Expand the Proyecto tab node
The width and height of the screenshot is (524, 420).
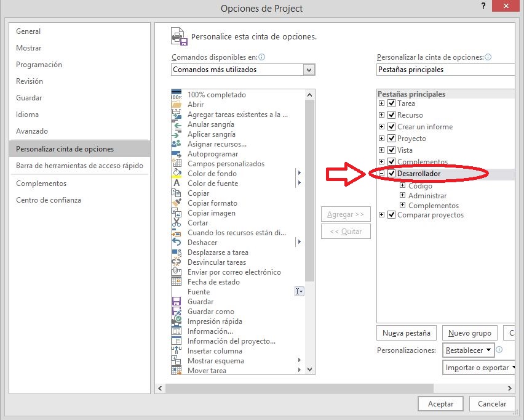382,138
